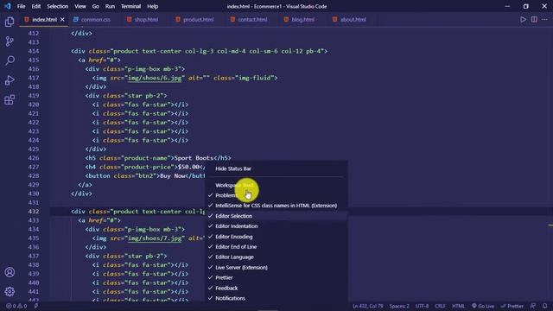The image size is (553, 311).
Task: Toggle Editor Language status item
Action: click(276, 257)
